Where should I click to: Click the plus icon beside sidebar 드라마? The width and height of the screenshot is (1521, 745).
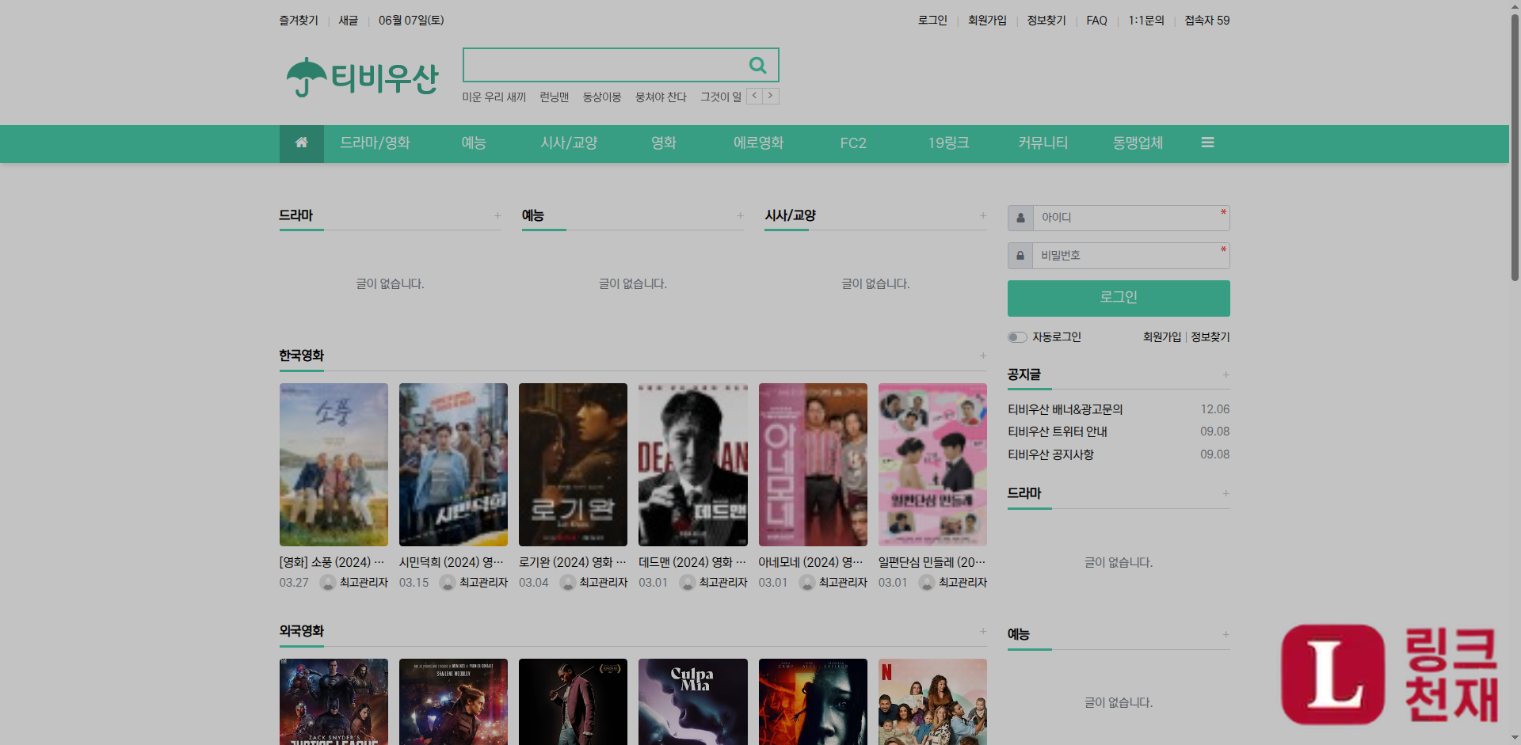(1226, 493)
